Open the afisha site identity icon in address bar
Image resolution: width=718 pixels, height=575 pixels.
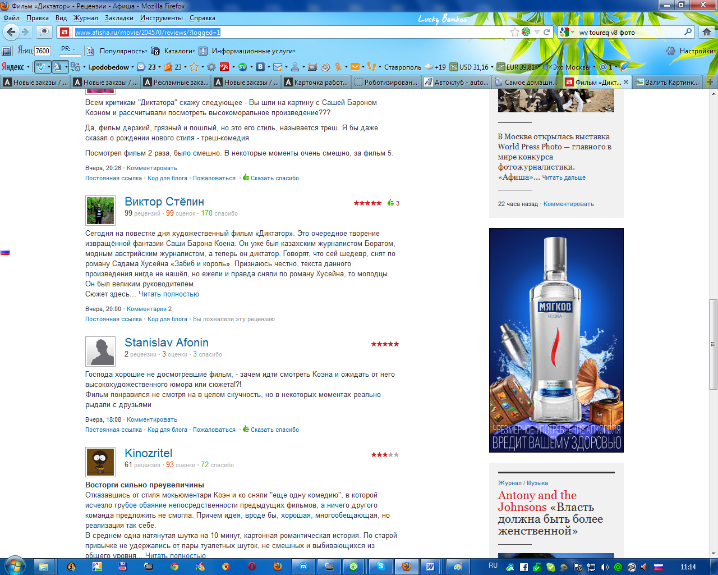tap(65, 32)
